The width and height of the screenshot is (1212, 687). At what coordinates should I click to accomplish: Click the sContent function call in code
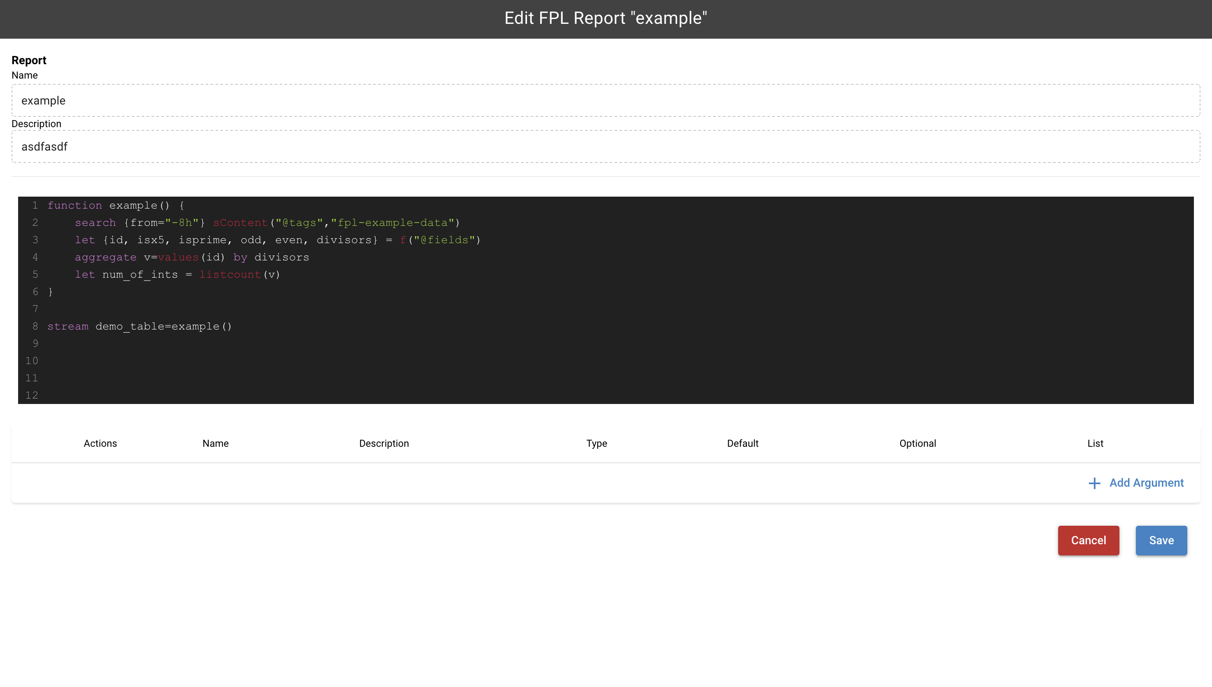240,223
